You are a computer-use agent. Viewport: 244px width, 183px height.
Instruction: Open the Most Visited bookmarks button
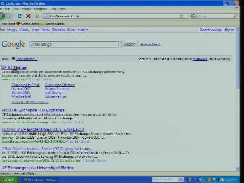click(x=8, y=24)
